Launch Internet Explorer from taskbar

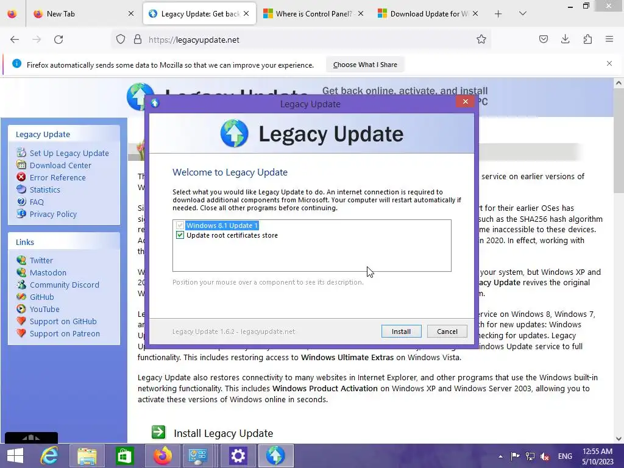pos(49,456)
